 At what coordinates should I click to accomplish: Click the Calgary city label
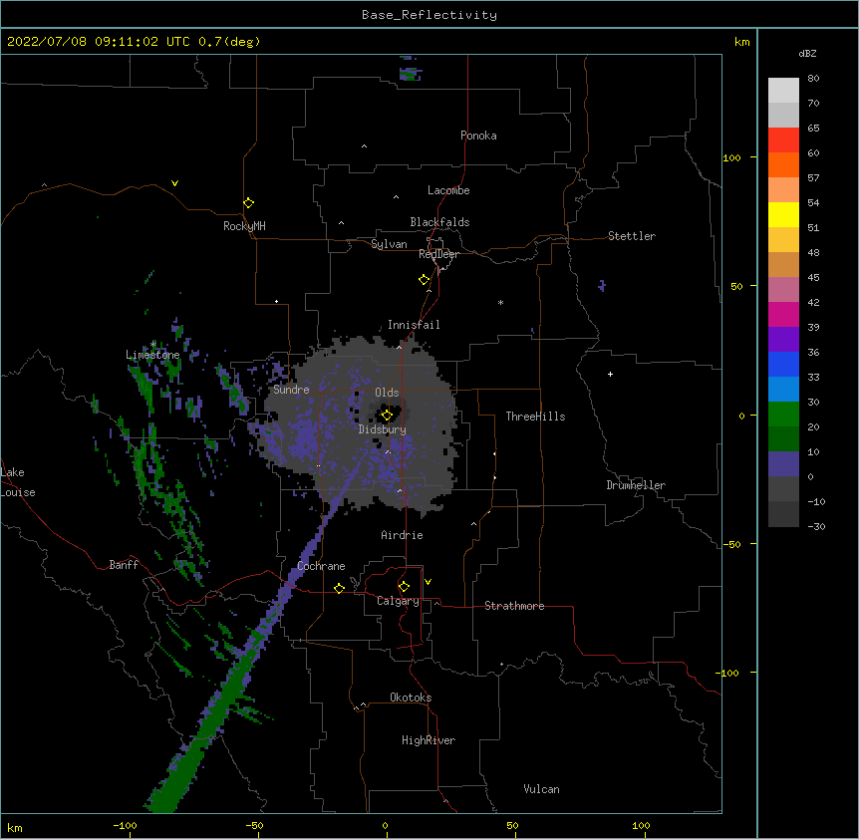399,601
